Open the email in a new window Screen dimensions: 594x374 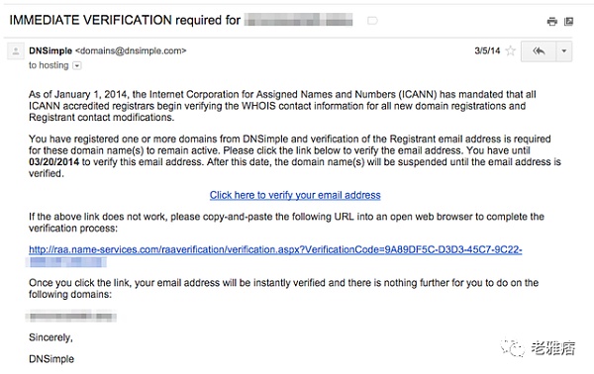click(568, 21)
